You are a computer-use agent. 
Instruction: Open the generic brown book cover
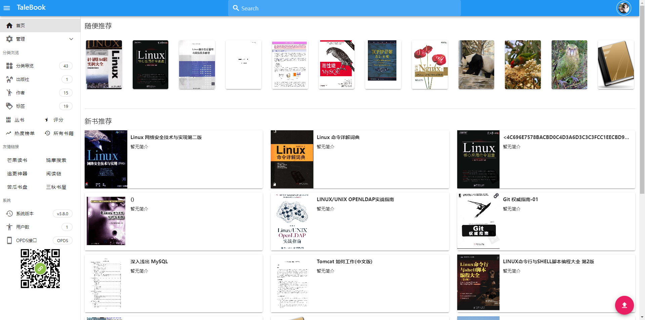coord(616,64)
